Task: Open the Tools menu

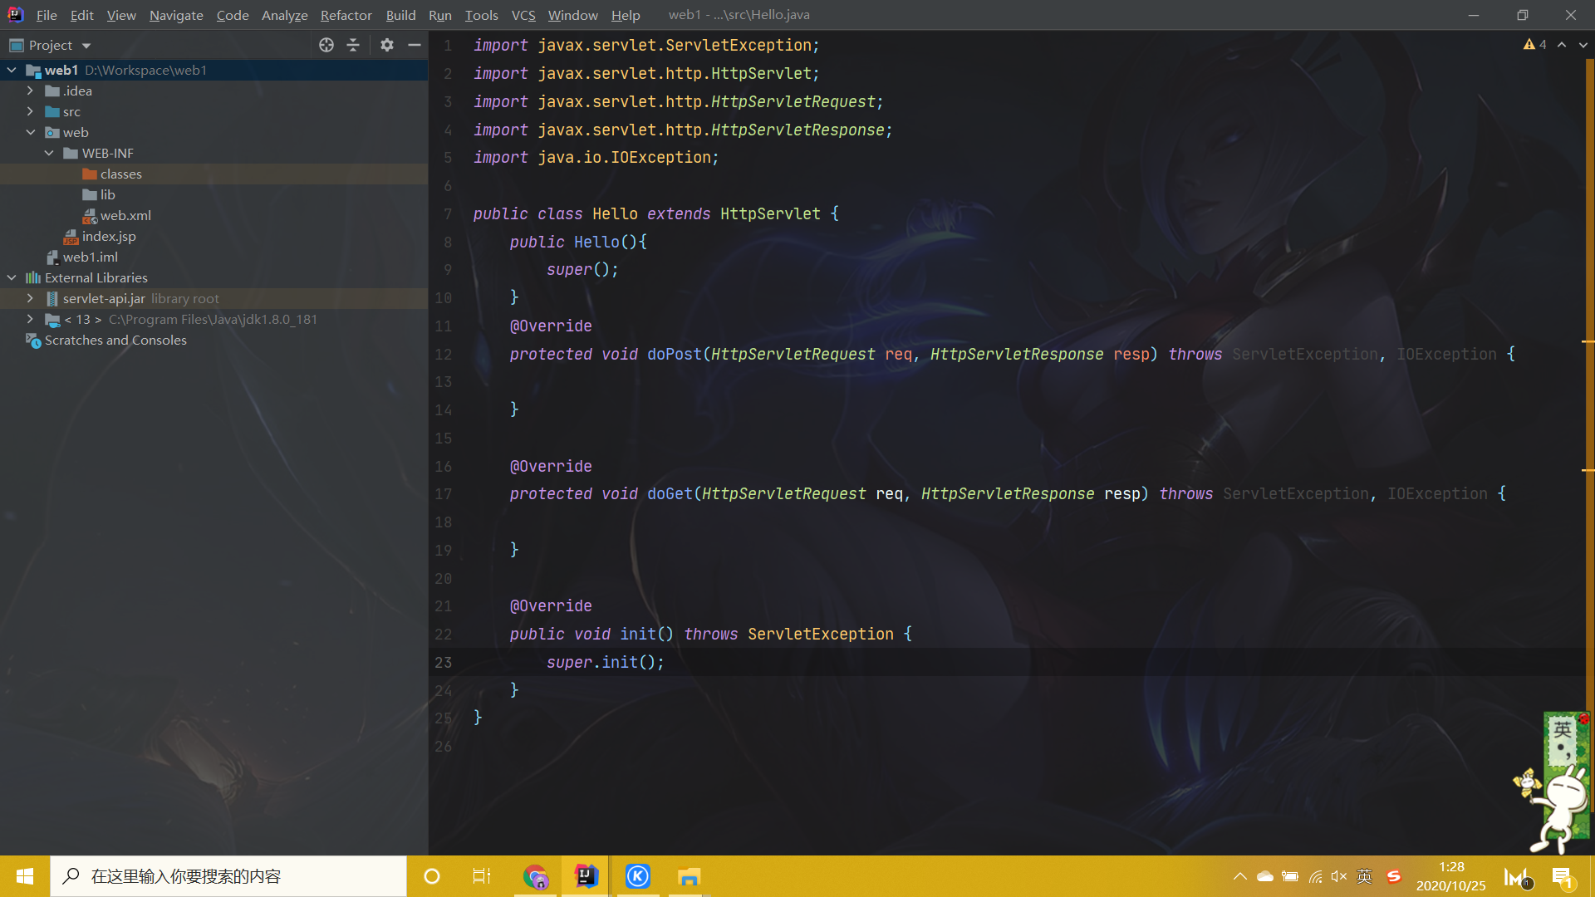Action: pos(481,15)
